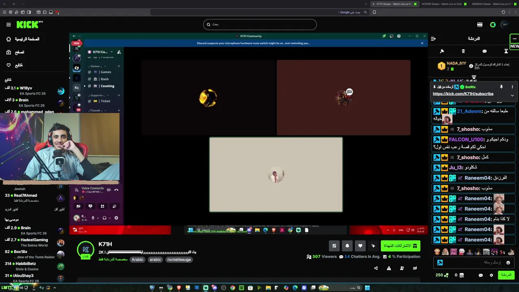Click the trash icon in chat toolbar
519x292 pixels.
(463, 51)
